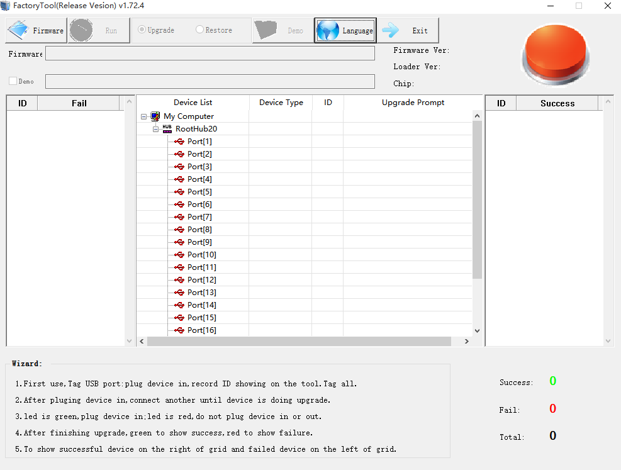Collapse the My Computer tree node
This screenshot has height=470, width=621.
point(143,116)
